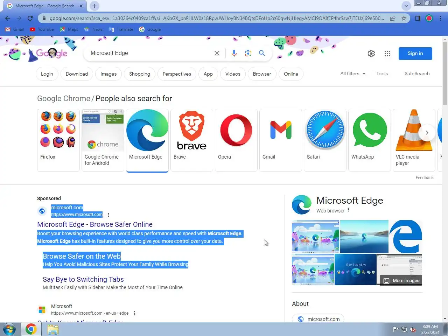Select the Brave related search card
The width and height of the screenshot is (448, 336).
click(192, 140)
